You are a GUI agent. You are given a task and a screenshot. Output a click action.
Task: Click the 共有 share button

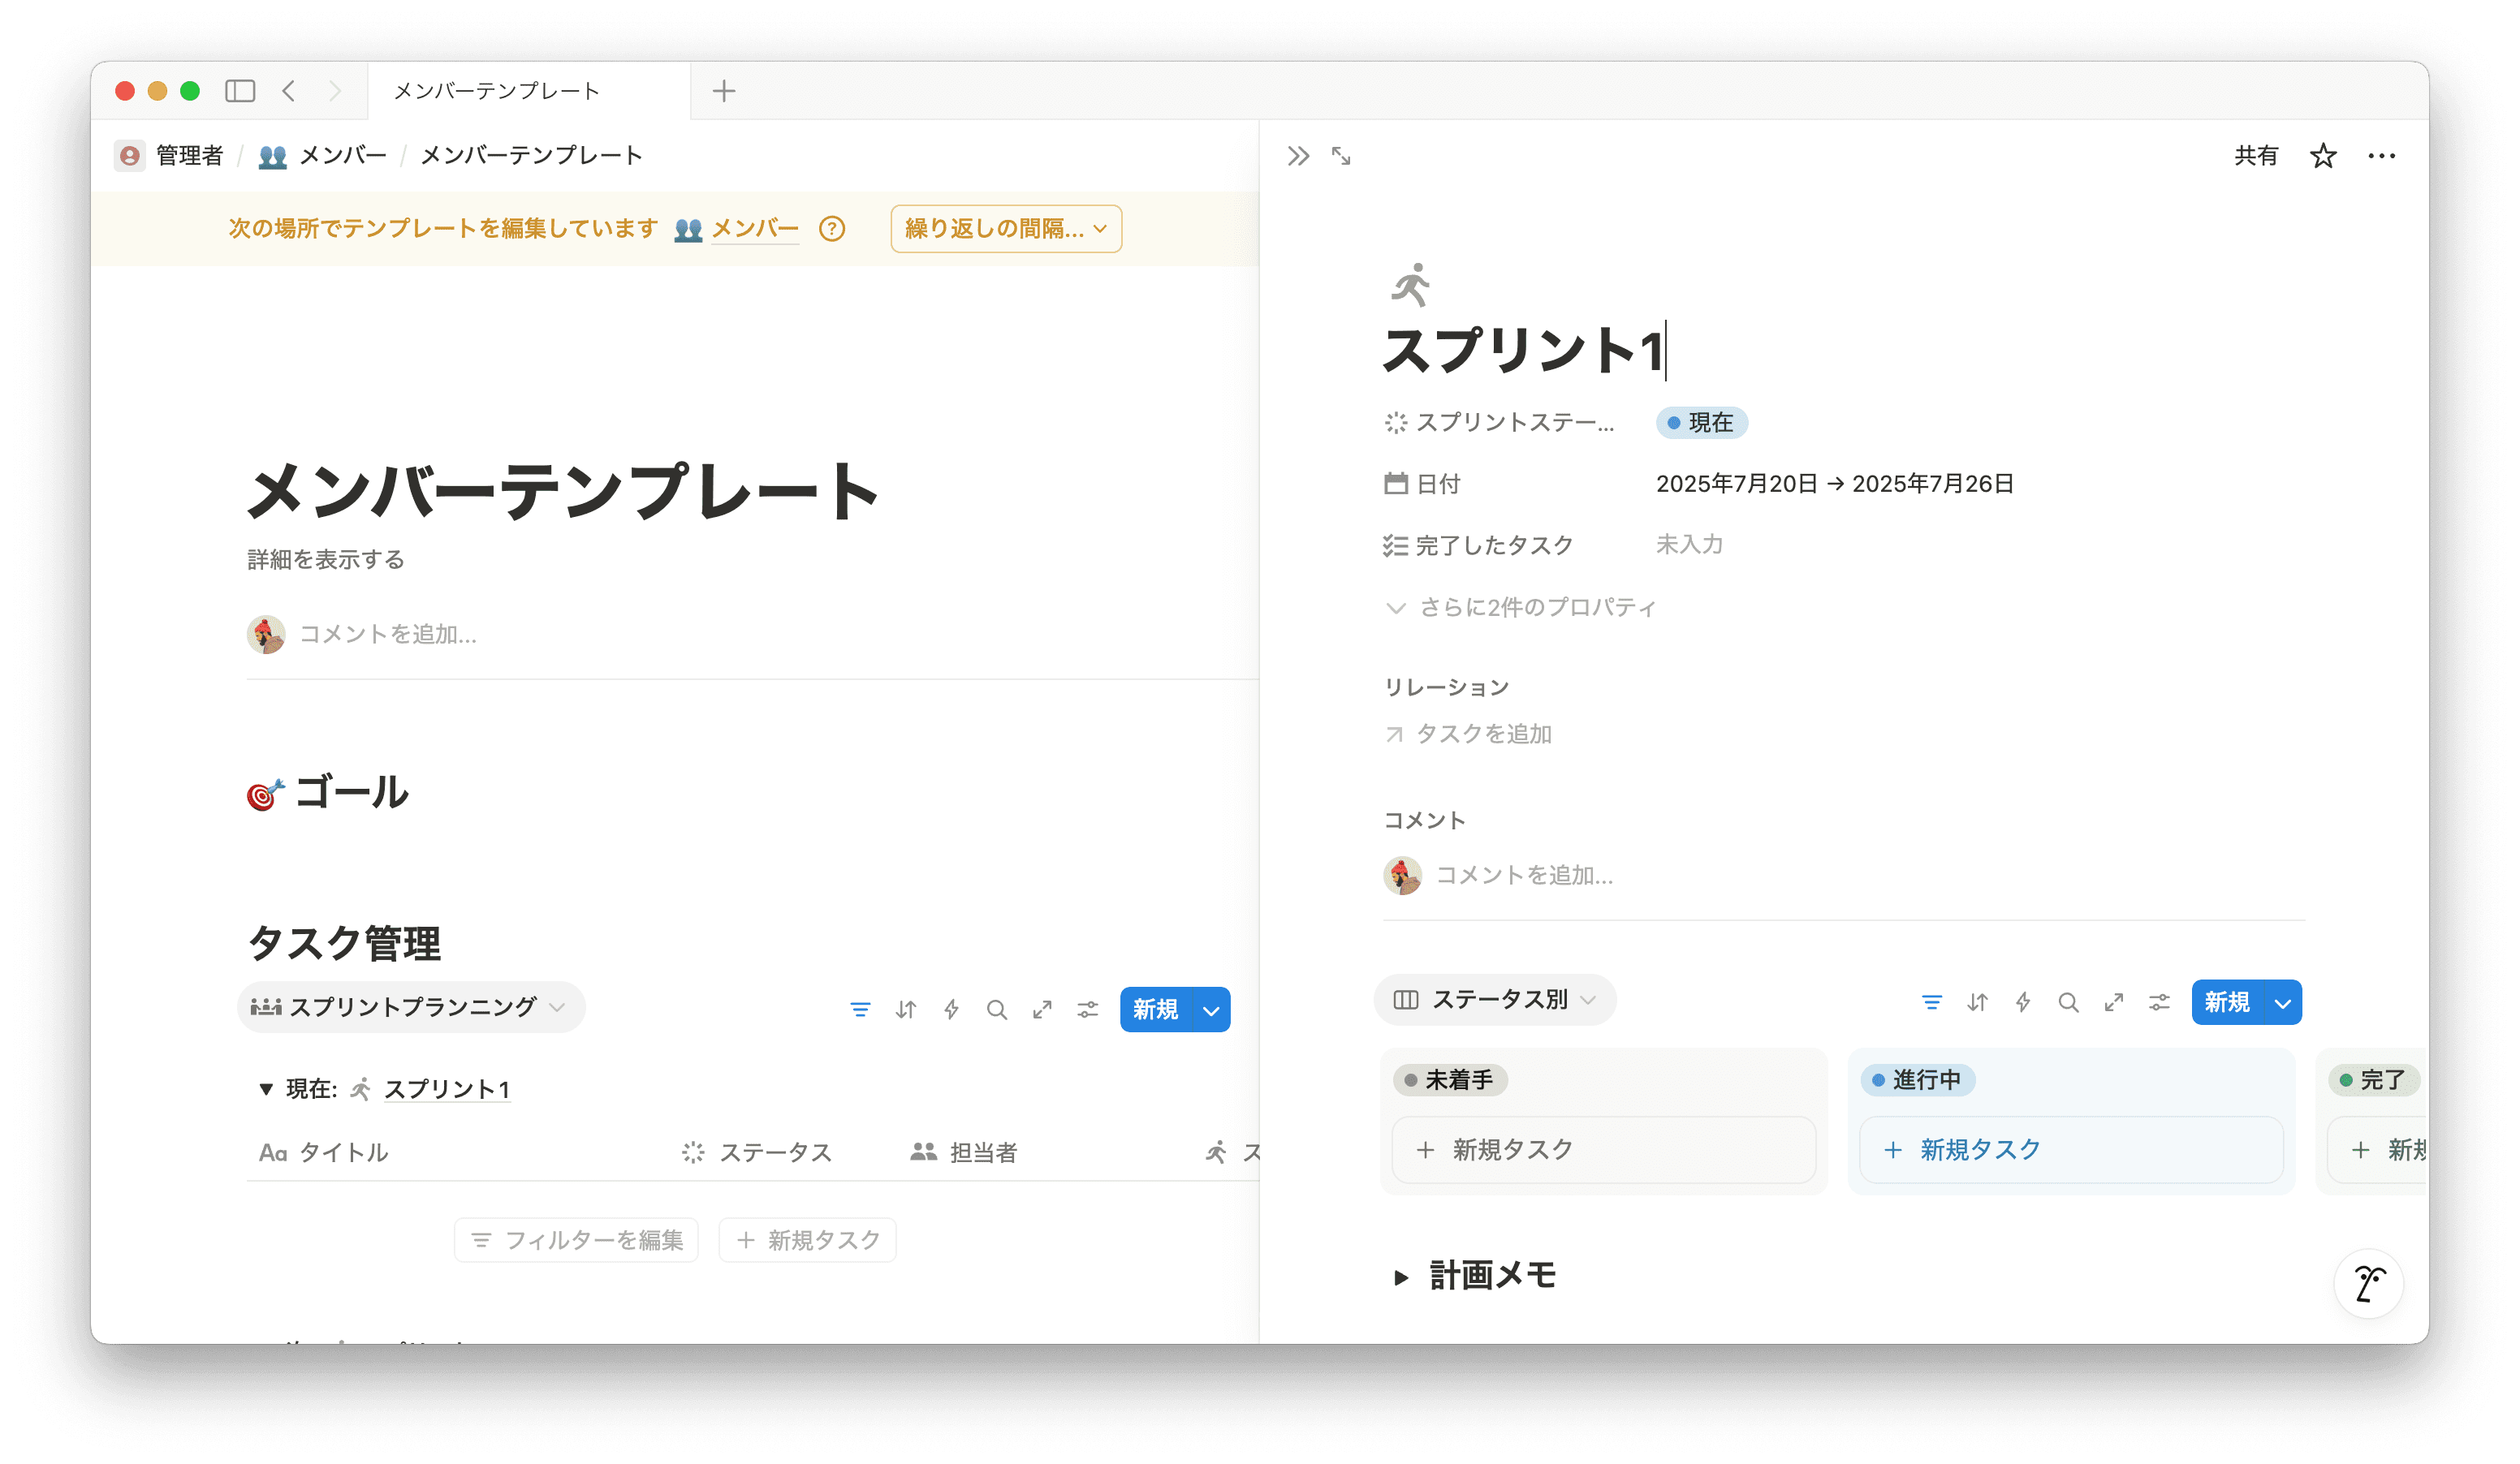(2255, 156)
